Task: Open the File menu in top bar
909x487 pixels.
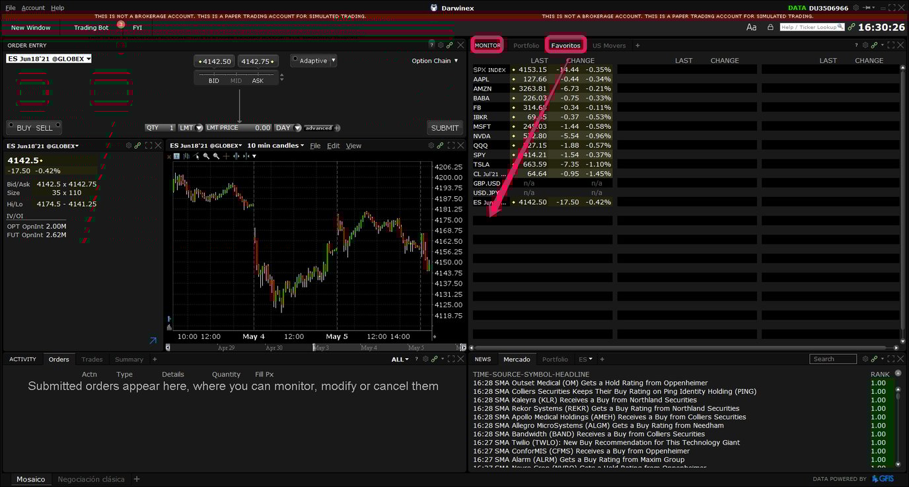Action: [x=10, y=8]
